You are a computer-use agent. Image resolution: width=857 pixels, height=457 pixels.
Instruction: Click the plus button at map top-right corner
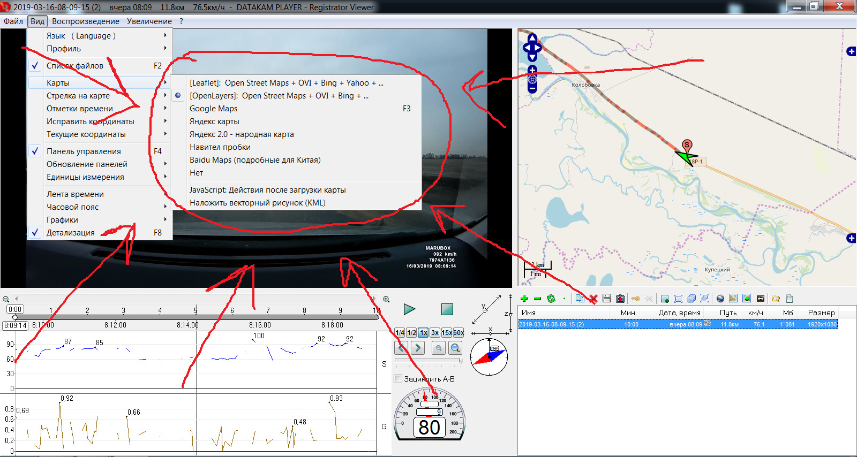[852, 51]
